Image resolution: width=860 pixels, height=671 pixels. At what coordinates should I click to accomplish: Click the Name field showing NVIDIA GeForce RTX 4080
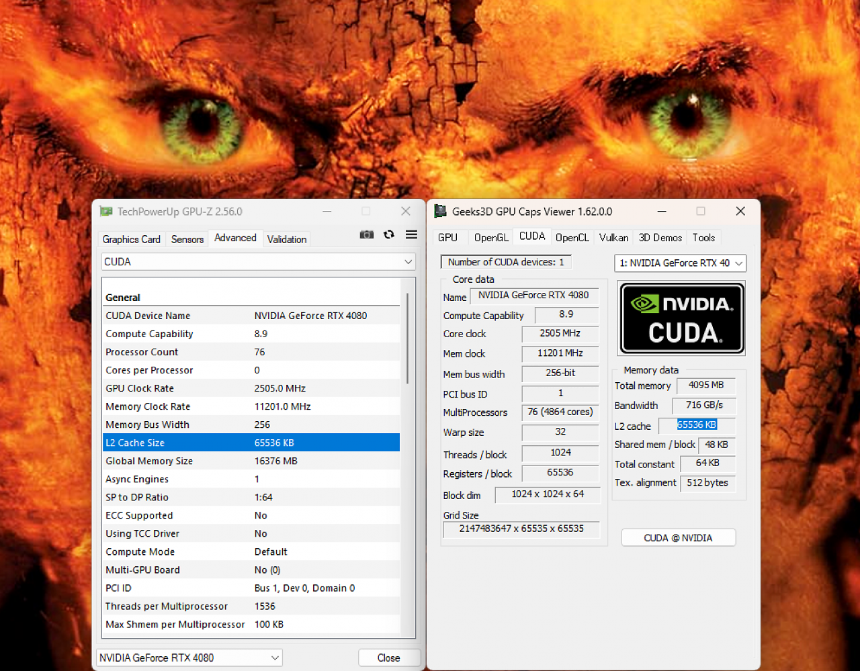coord(533,296)
